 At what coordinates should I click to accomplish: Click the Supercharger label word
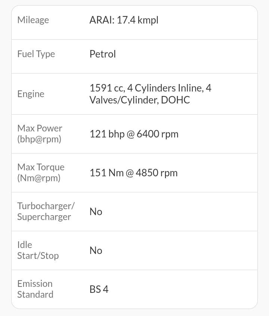pos(44,217)
